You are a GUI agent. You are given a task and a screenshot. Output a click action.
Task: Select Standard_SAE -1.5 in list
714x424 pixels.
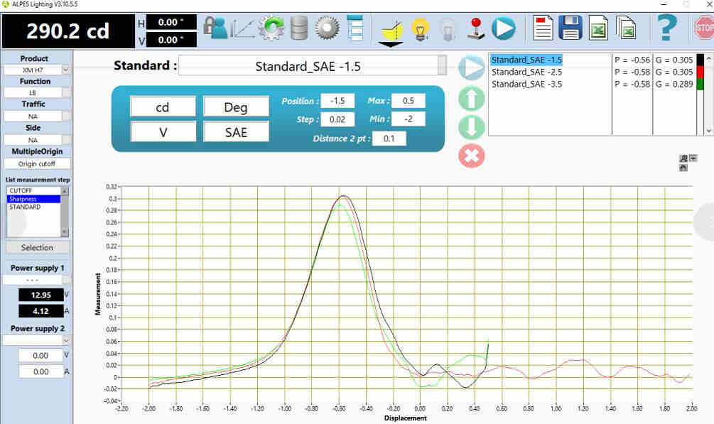[526, 60]
